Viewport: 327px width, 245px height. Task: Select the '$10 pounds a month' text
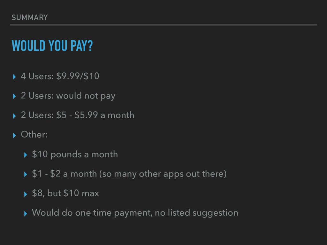pyautogui.click(x=75, y=154)
